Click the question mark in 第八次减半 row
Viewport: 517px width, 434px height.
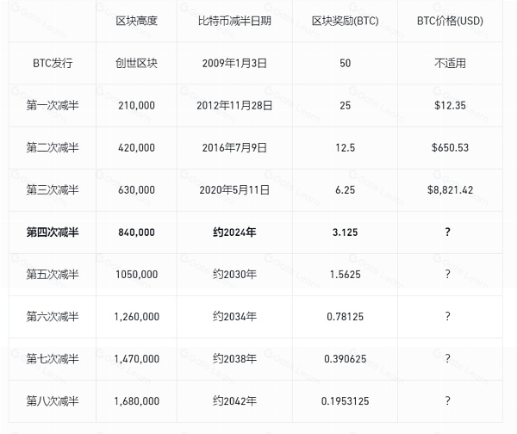[447, 400]
